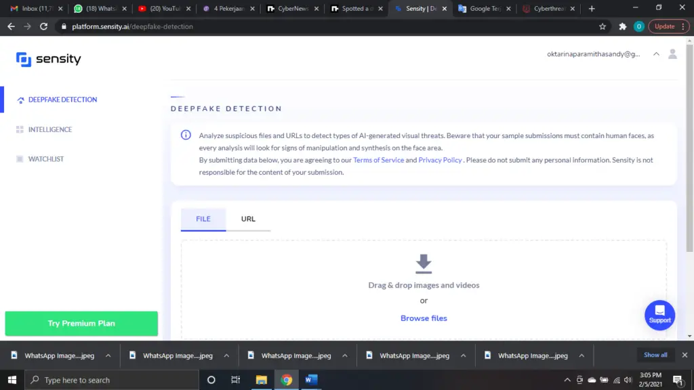Open File Explorer from taskbar
The image size is (694, 390).
[261, 380]
